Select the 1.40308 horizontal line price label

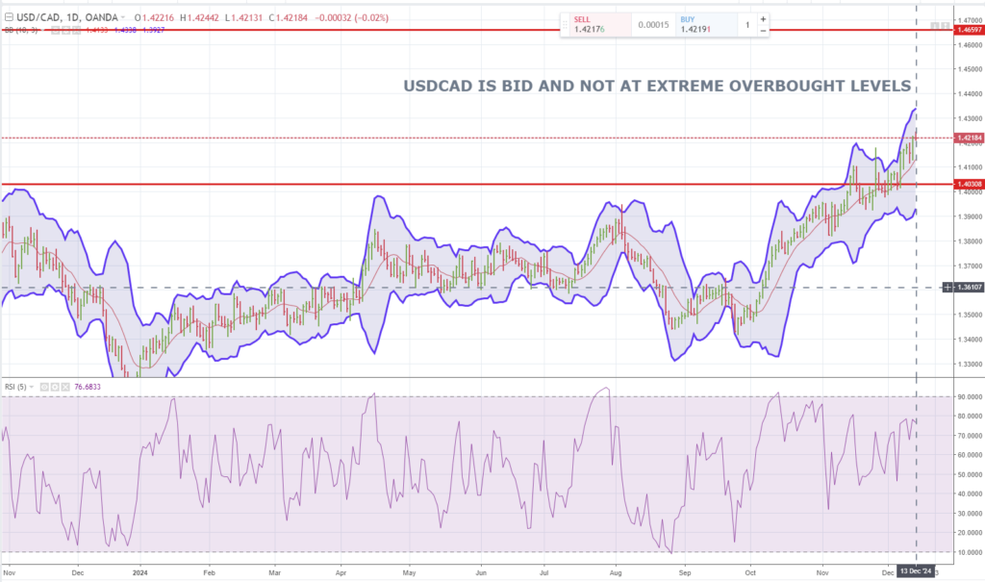click(967, 184)
